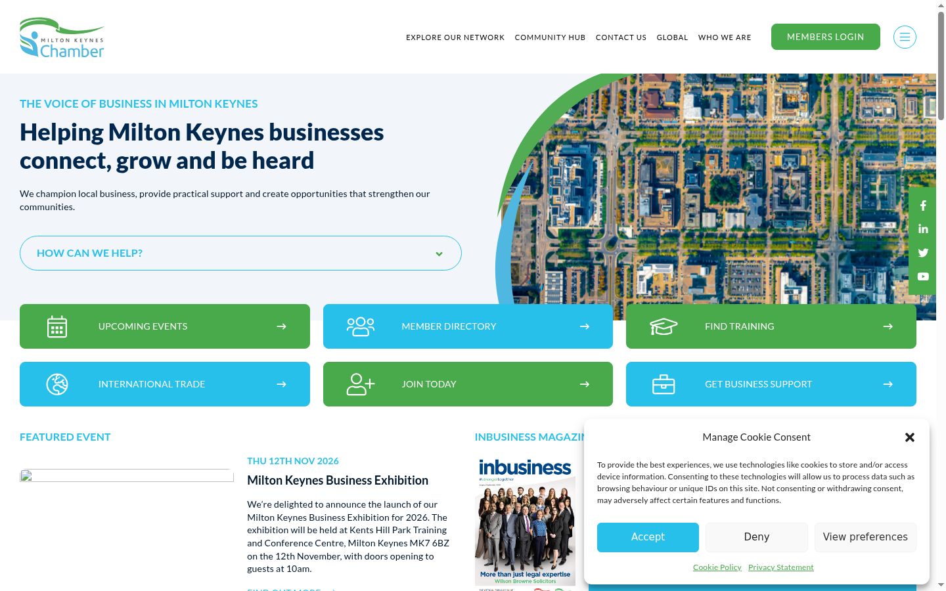Click the Member Directory tile label
This screenshot has width=946, height=591.
point(449,326)
